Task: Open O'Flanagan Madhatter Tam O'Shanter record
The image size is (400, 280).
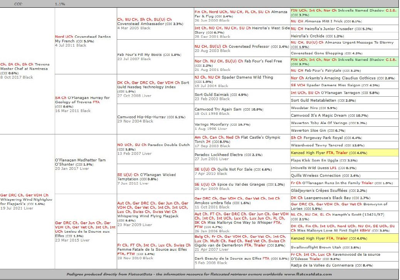Action: click(x=80, y=162)
